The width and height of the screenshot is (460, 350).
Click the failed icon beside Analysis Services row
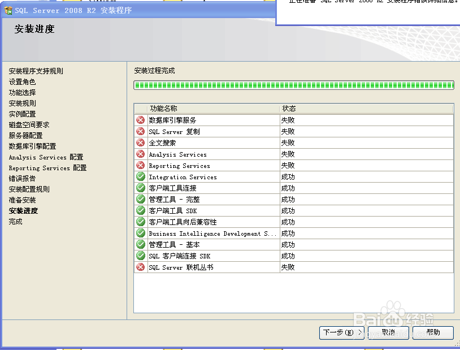[141, 154]
